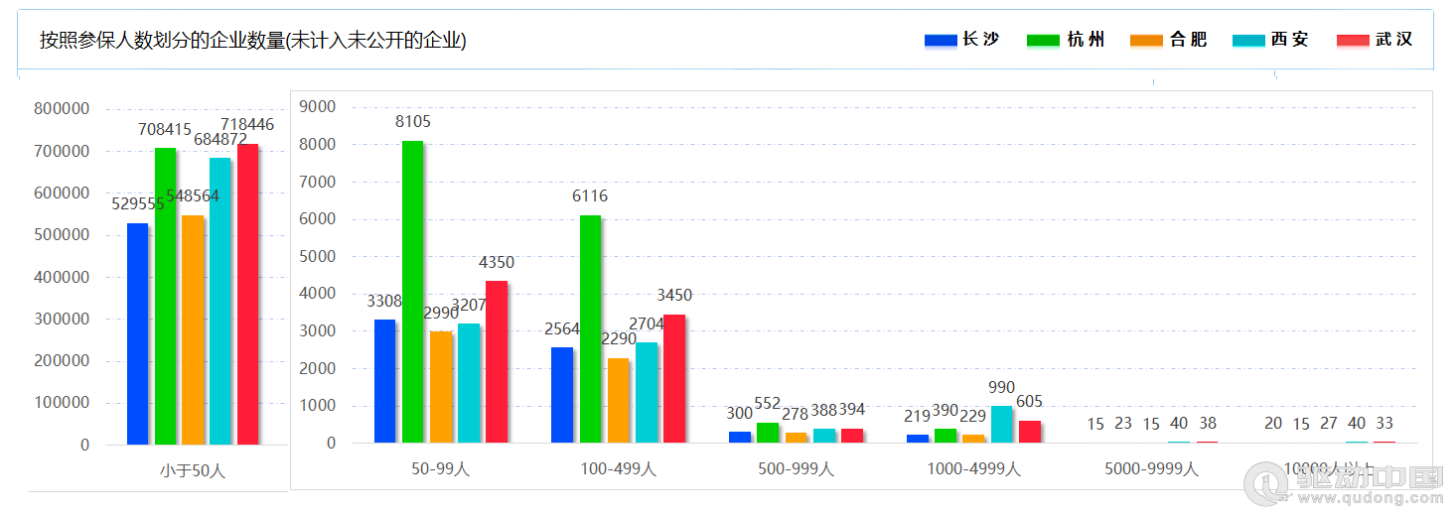Click the 50-99人 category axis label

pos(440,469)
